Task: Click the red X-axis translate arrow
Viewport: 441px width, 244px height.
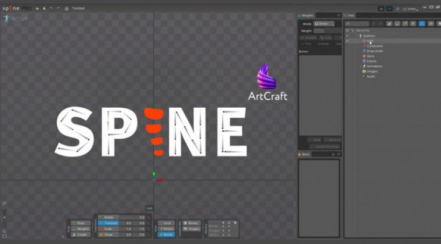Action: point(160,180)
